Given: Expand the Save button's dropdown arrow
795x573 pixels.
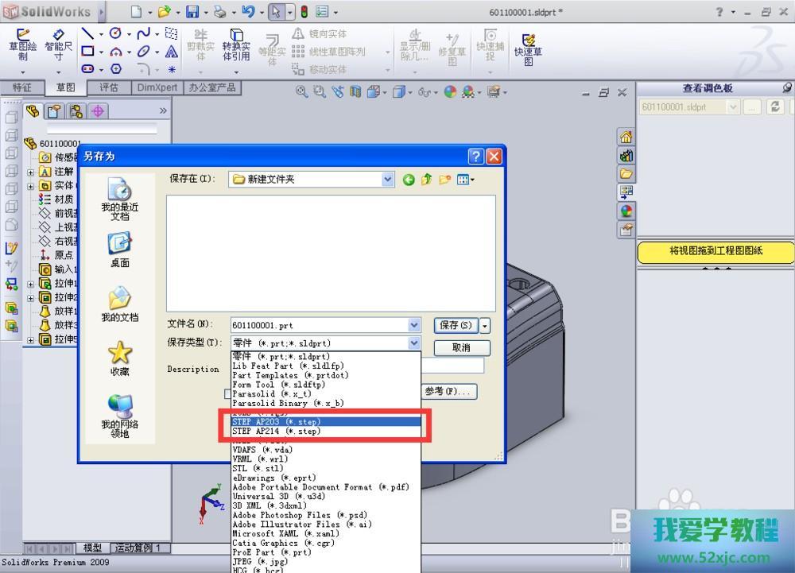Looking at the screenshot, I should (485, 325).
